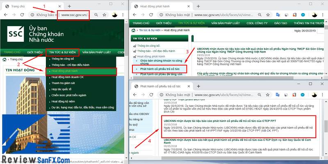This screenshot has width=328, height=164.
Task: Open Chrome menu in Hoạt động phát hành window
Action: [x=323, y=15]
